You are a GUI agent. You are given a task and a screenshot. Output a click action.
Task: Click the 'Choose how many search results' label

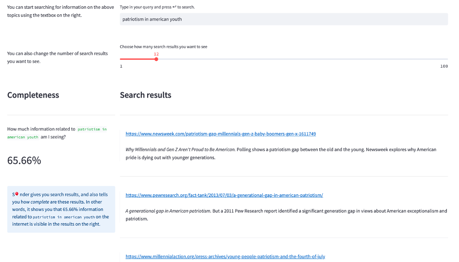[163, 47]
